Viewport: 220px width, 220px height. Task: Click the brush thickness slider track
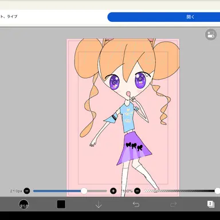click(70, 191)
